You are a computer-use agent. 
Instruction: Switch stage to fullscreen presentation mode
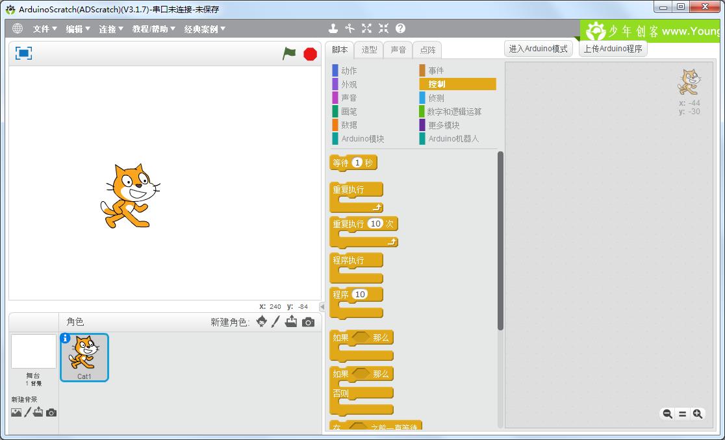[x=23, y=53]
